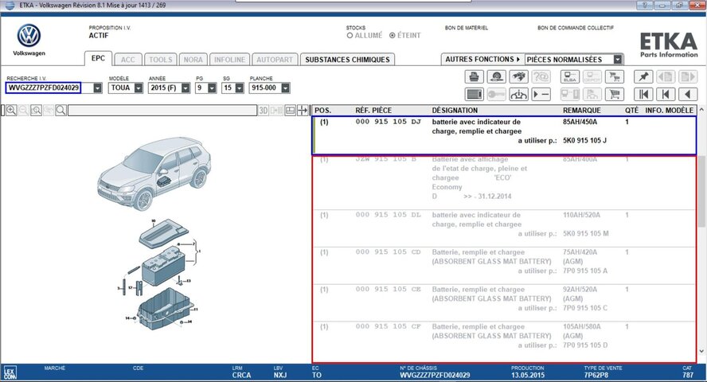Click scroll down arrow of parts list

[701, 351]
